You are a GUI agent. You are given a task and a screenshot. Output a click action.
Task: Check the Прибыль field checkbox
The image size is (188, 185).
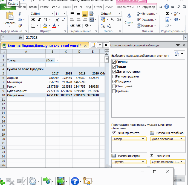[x=114, y=91]
